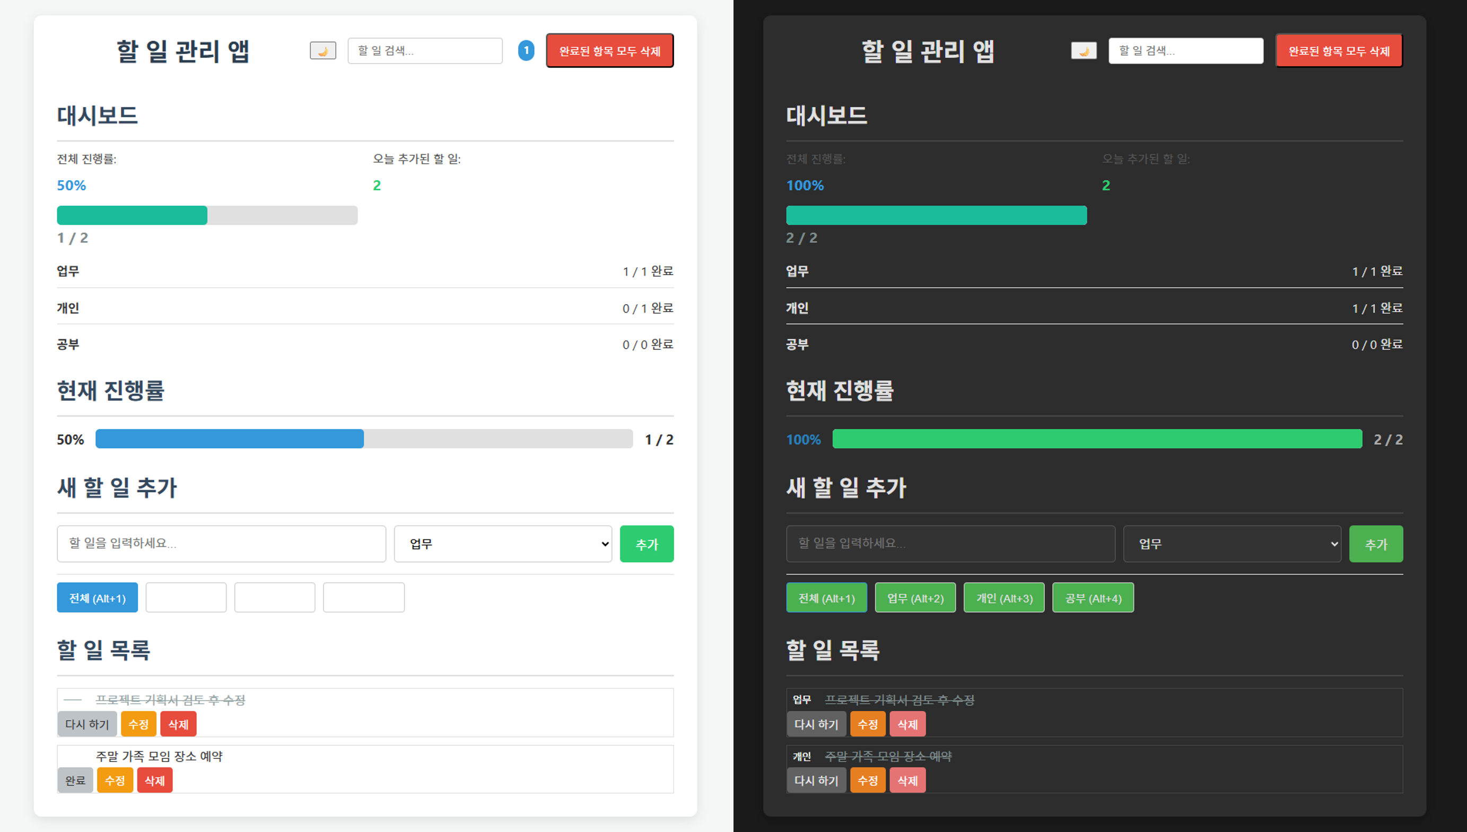Select 전체 (Alt+1) filter in light panel
This screenshot has width=1467, height=832.
(x=97, y=598)
